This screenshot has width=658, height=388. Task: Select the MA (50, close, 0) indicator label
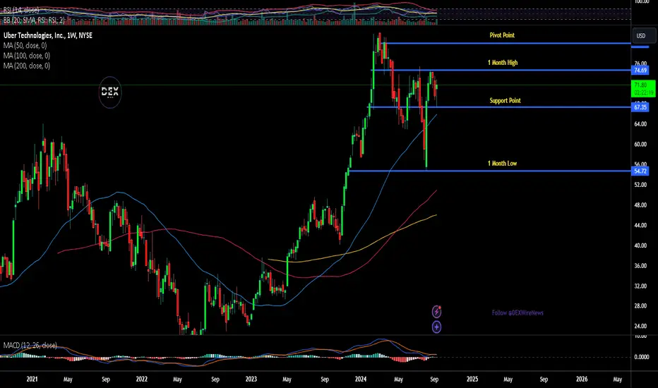pyautogui.click(x=25, y=45)
